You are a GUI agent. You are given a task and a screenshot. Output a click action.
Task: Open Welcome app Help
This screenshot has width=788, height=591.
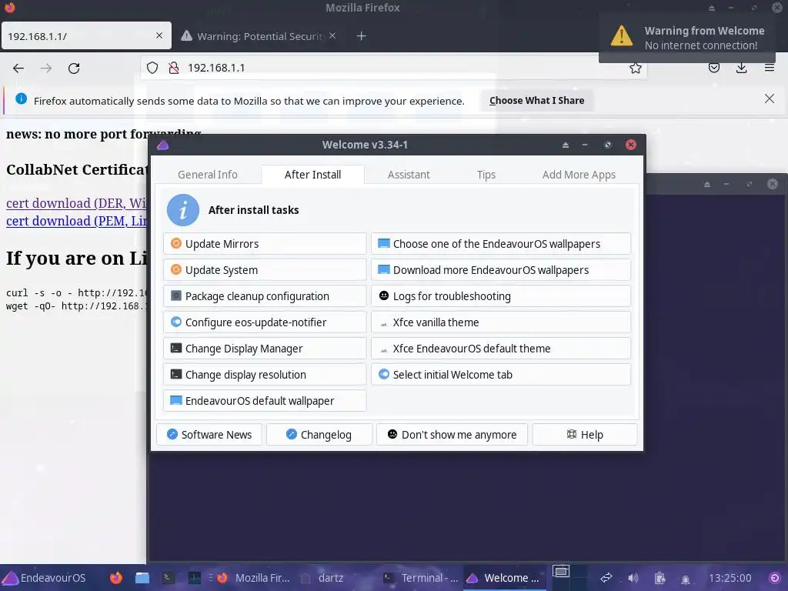click(585, 435)
